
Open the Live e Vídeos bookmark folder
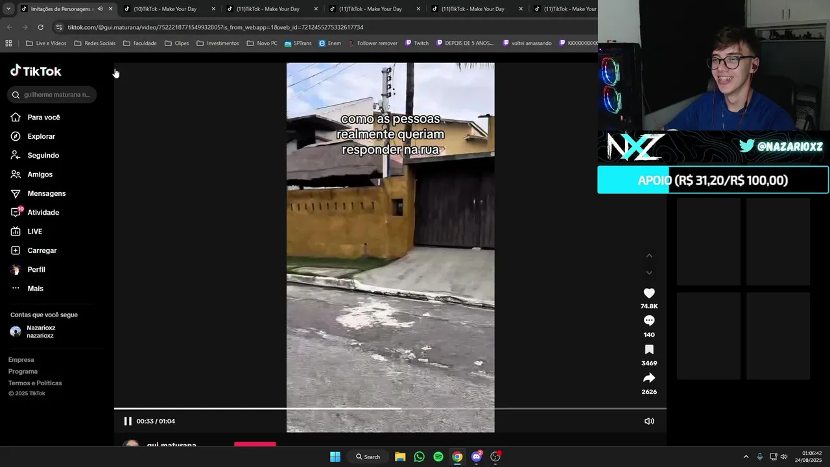click(x=46, y=43)
